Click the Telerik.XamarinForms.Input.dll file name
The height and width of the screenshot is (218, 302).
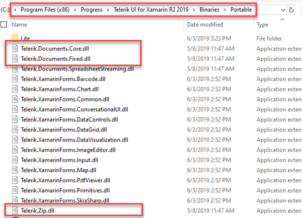tap(59, 160)
